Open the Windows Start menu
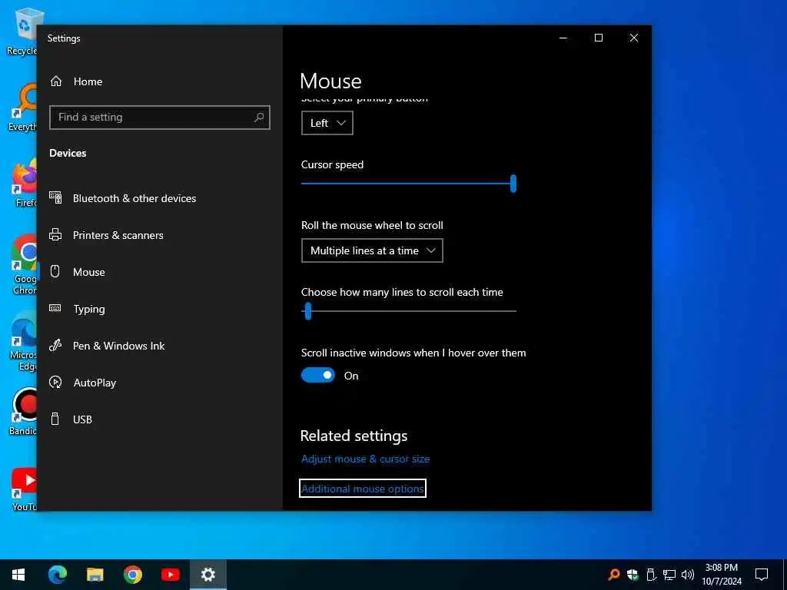The height and width of the screenshot is (590, 787). 18,575
